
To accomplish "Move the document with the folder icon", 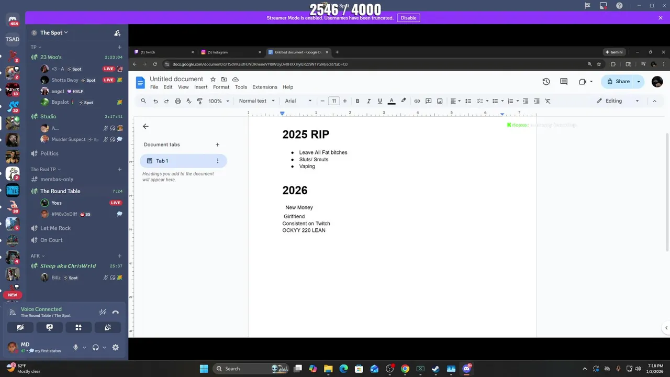I will (x=224, y=79).
